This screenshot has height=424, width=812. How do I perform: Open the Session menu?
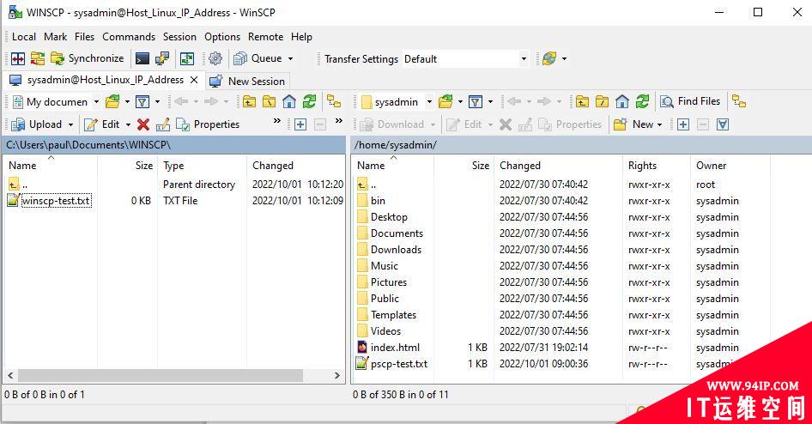tap(179, 37)
